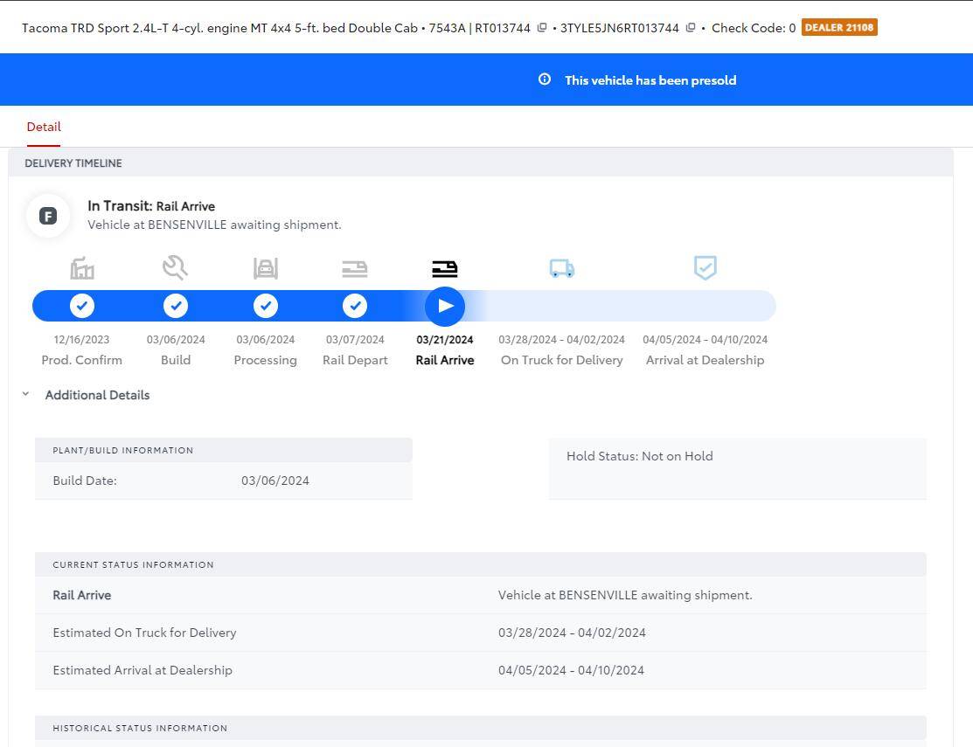Click the Prod. Confirm date 12/16/2023
The height and width of the screenshot is (747, 973).
coord(82,340)
